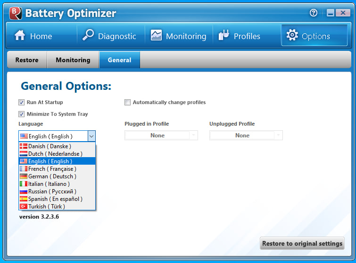Click the Monitoring chart icon
The height and width of the screenshot is (263, 356).
[x=156, y=35]
